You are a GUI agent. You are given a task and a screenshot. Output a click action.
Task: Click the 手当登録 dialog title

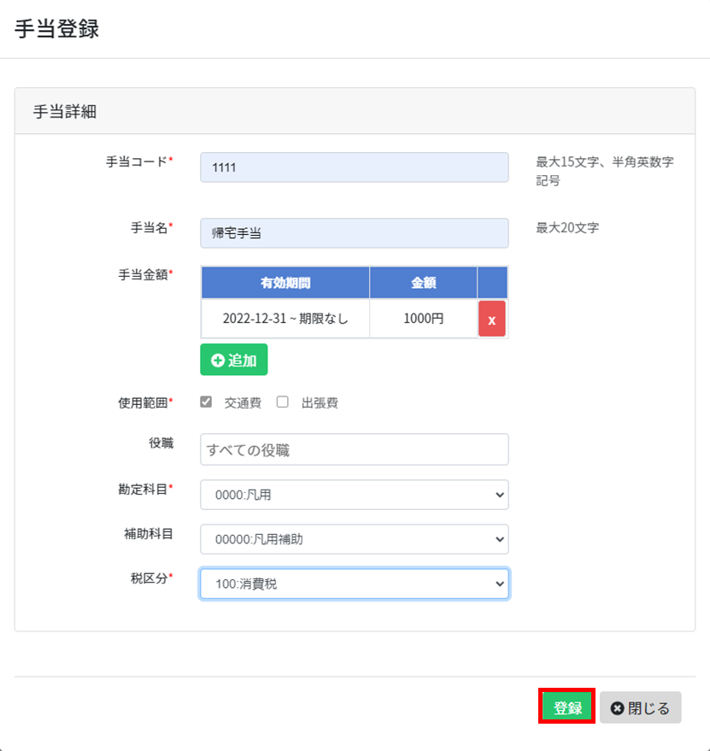(56, 28)
